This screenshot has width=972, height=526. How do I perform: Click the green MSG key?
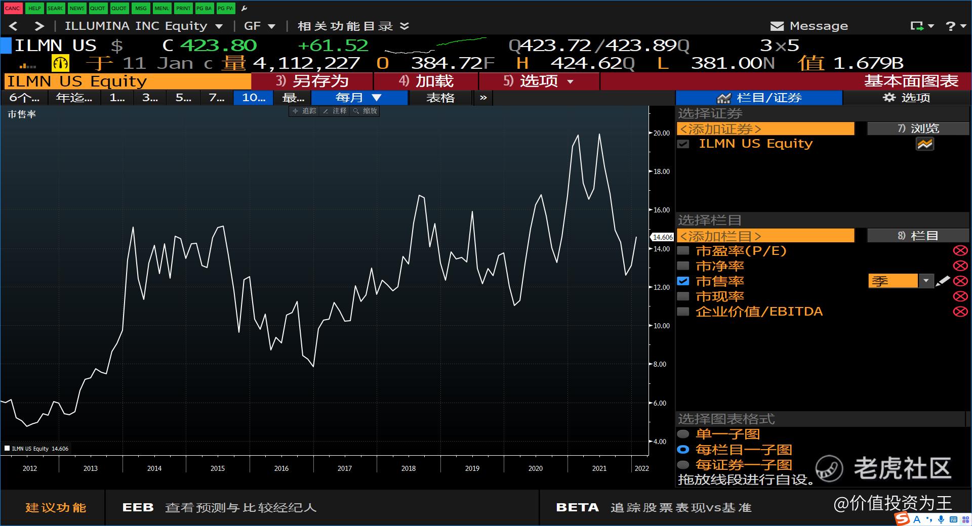click(x=141, y=8)
